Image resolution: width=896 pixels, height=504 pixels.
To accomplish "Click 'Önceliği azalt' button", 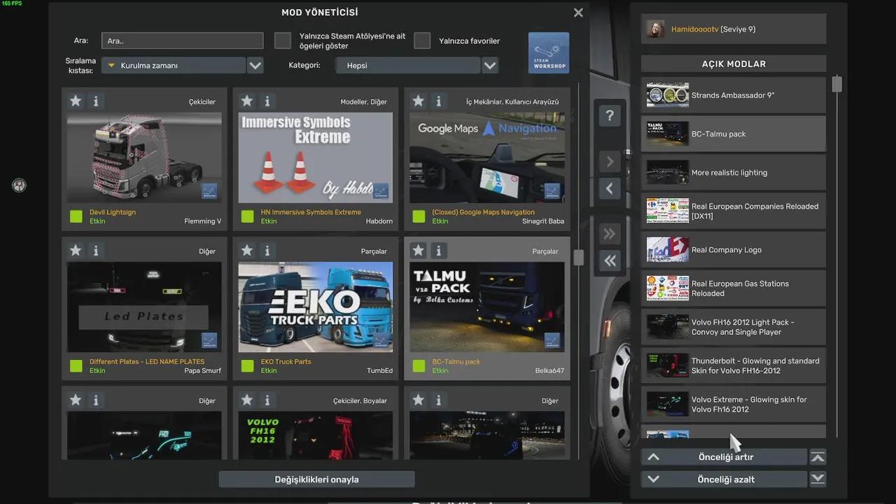I will (724, 479).
